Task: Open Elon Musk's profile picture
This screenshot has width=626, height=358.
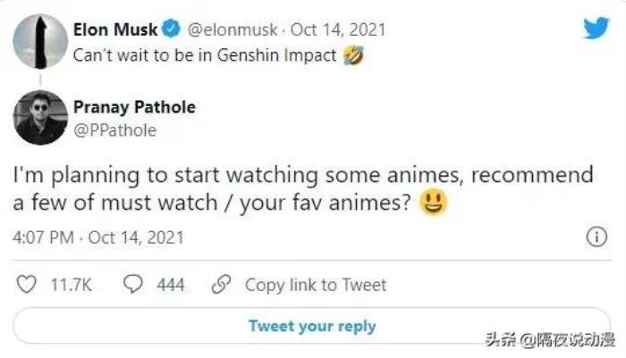Action: (39, 41)
